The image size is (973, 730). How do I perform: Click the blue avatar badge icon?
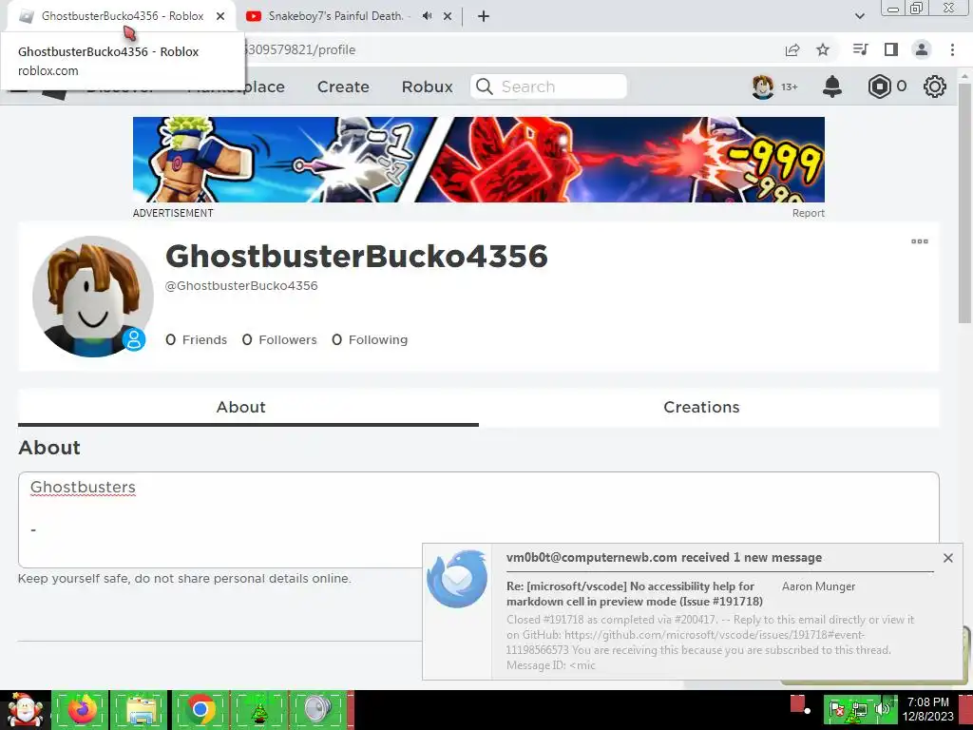pos(133,339)
